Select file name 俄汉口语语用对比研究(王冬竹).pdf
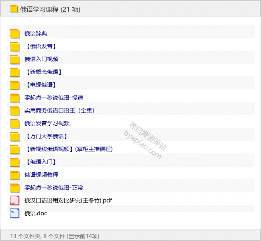This screenshot has width=261, height=241. pyautogui.click(x=68, y=200)
